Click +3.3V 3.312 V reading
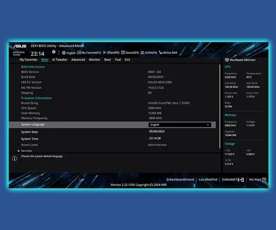This screenshot has height=230, width=276. click(x=229, y=164)
